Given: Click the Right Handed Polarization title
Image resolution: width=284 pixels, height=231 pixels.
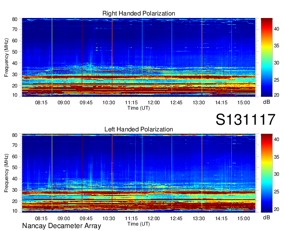Looking at the screenshot, I should [x=139, y=13].
